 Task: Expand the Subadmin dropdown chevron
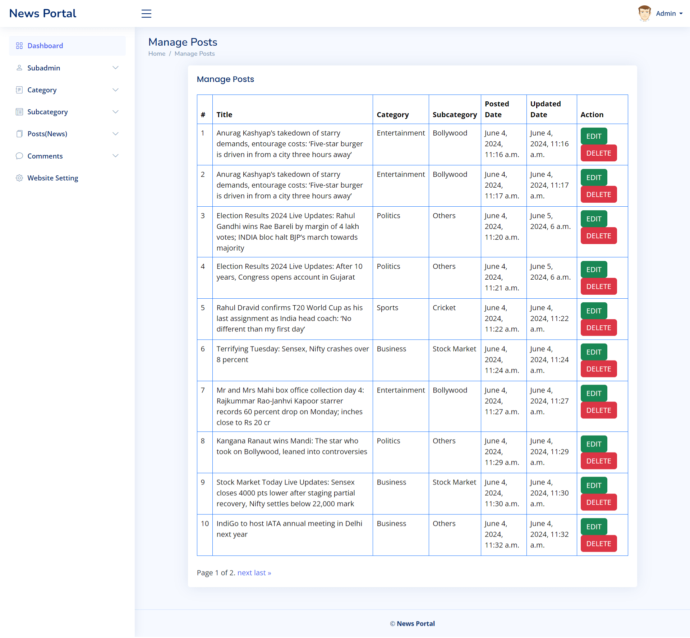[x=116, y=68]
